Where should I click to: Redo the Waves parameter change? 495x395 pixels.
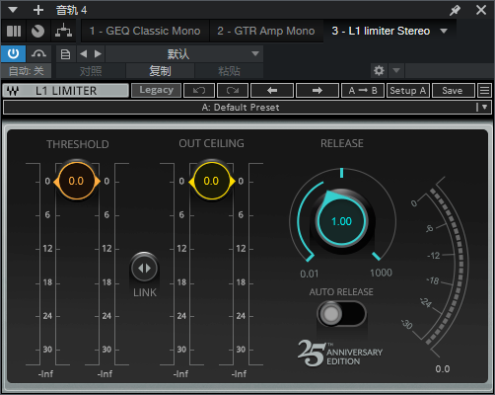[x=233, y=90]
